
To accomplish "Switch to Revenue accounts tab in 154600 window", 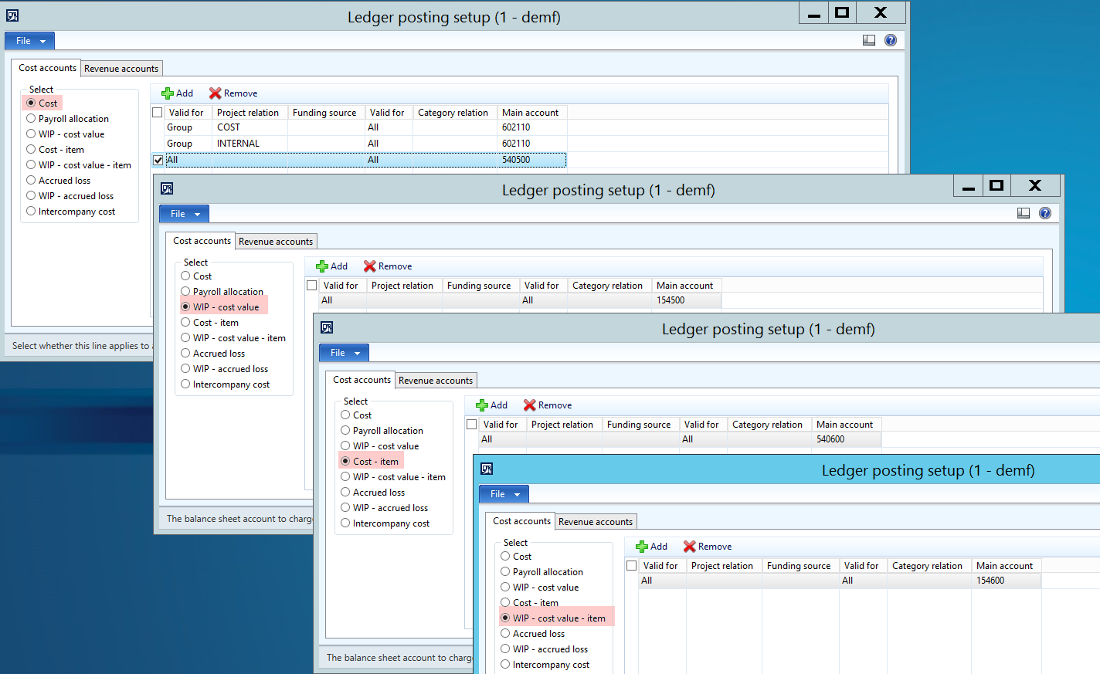I will [595, 522].
